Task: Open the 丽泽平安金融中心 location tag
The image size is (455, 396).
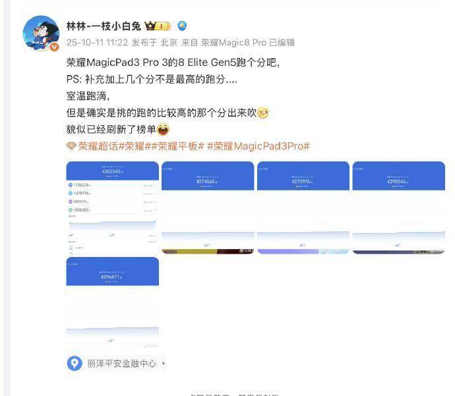Action: (121, 363)
